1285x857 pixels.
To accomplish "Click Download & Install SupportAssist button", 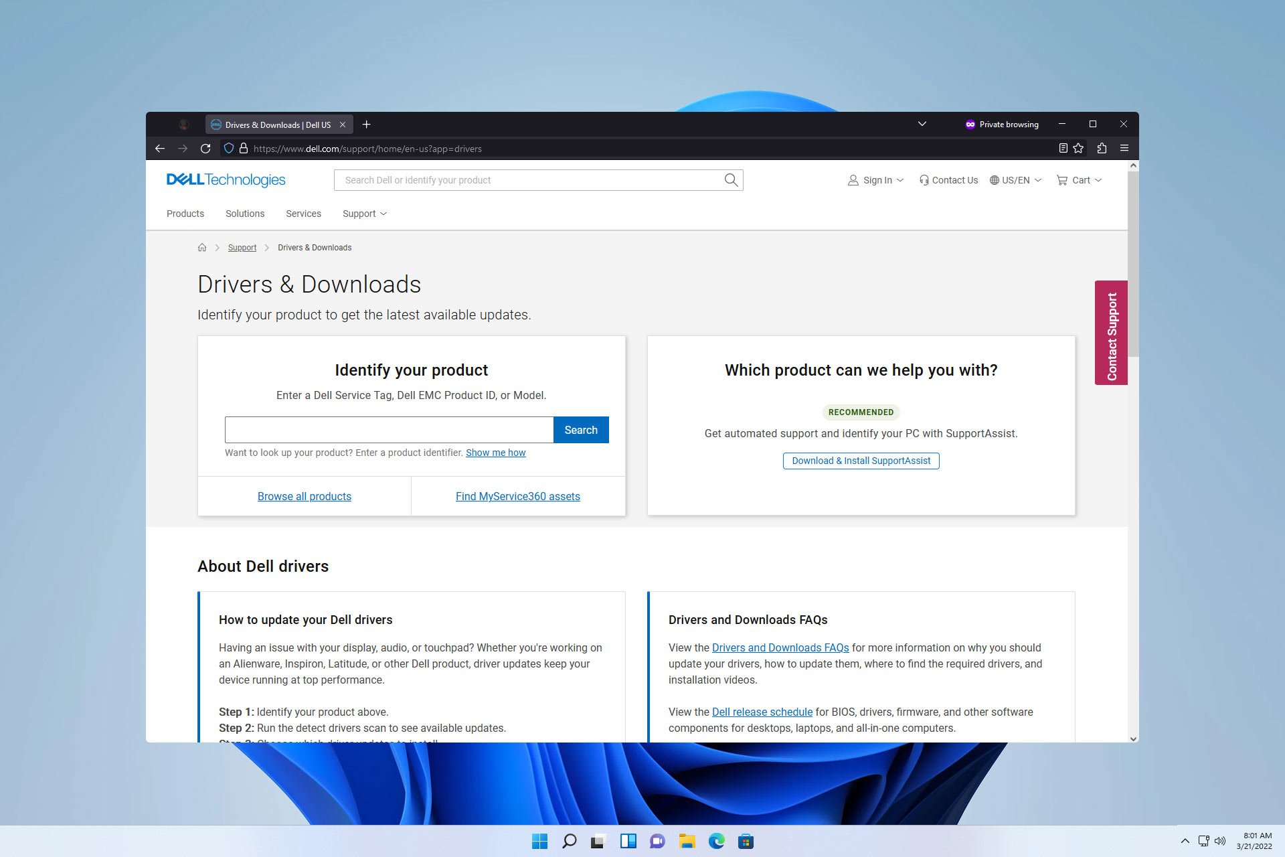I will tap(861, 460).
